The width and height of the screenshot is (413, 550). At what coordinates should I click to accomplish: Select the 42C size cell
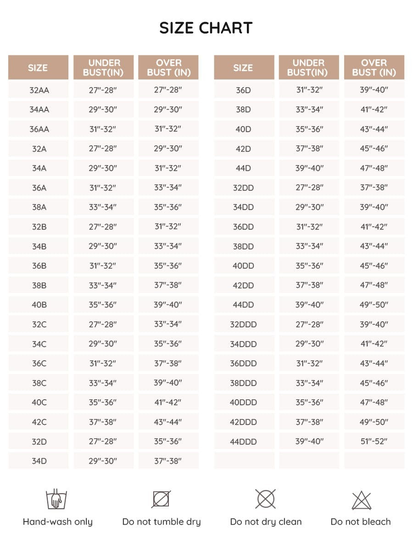(x=39, y=422)
